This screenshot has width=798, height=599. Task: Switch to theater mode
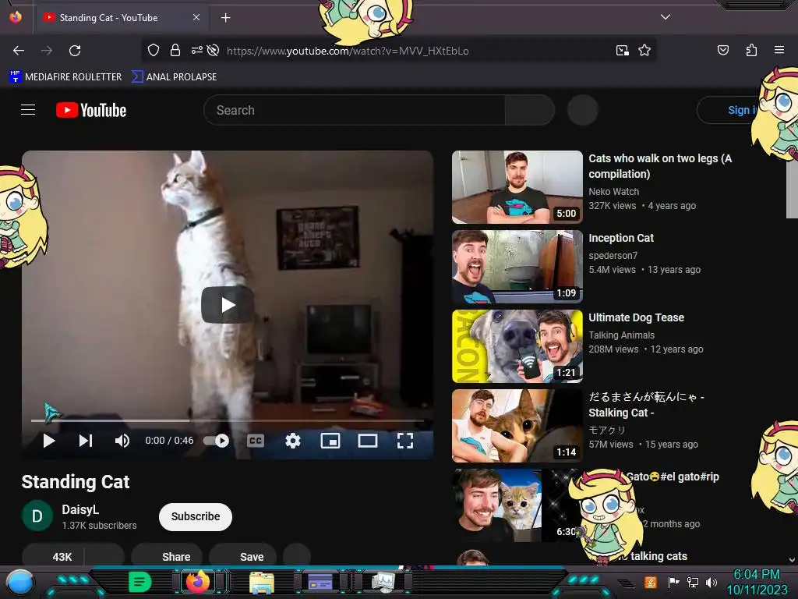click(368, 441)
